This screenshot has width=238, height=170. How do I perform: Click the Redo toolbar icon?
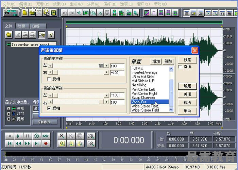(71, 13)
